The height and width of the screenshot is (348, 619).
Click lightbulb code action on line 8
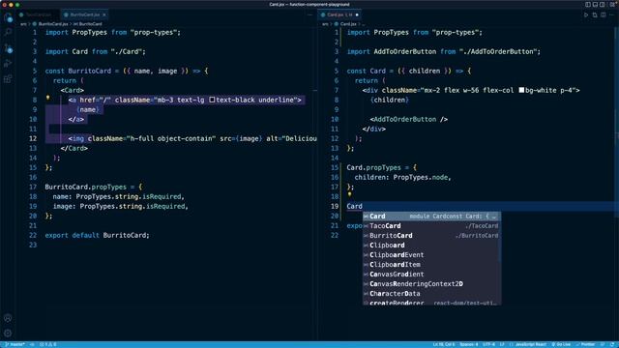pos(47,98)
